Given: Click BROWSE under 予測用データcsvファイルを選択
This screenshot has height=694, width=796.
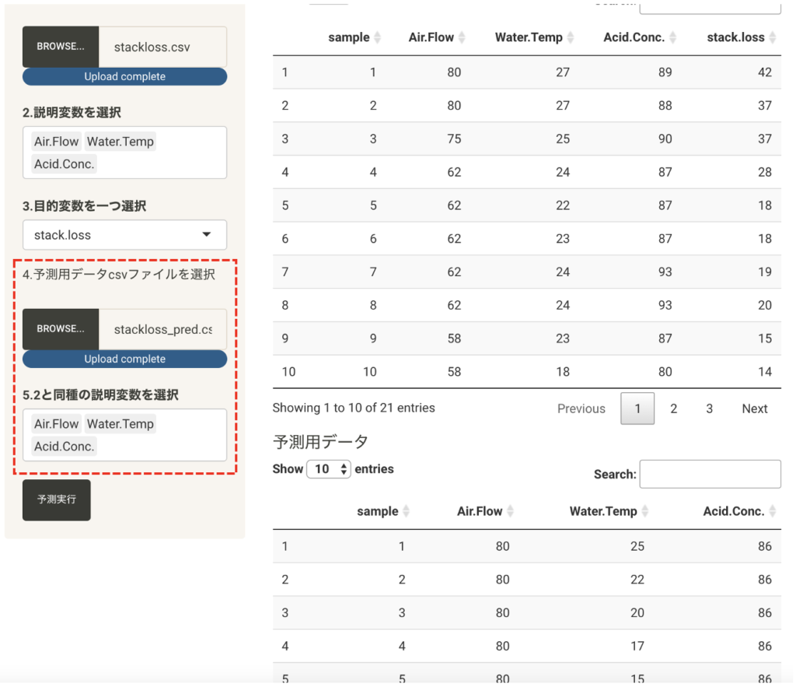Looking at the screenshot, I should (60, 328).
